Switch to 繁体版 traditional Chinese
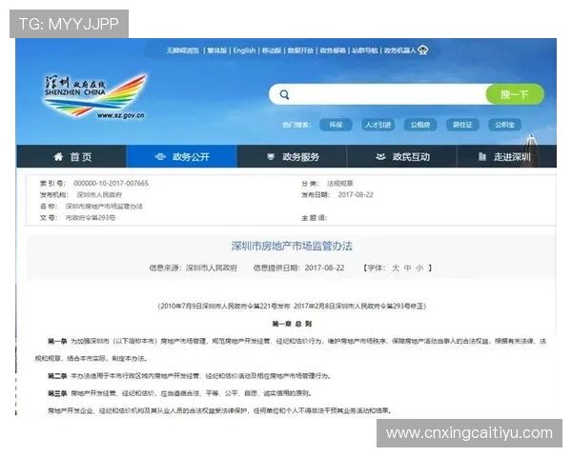This screenshot has width=572, height=457. [x=217, y=50]
